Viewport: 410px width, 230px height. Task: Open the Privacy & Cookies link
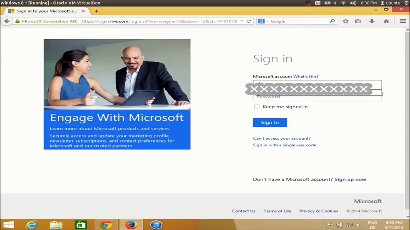(319, 211)
